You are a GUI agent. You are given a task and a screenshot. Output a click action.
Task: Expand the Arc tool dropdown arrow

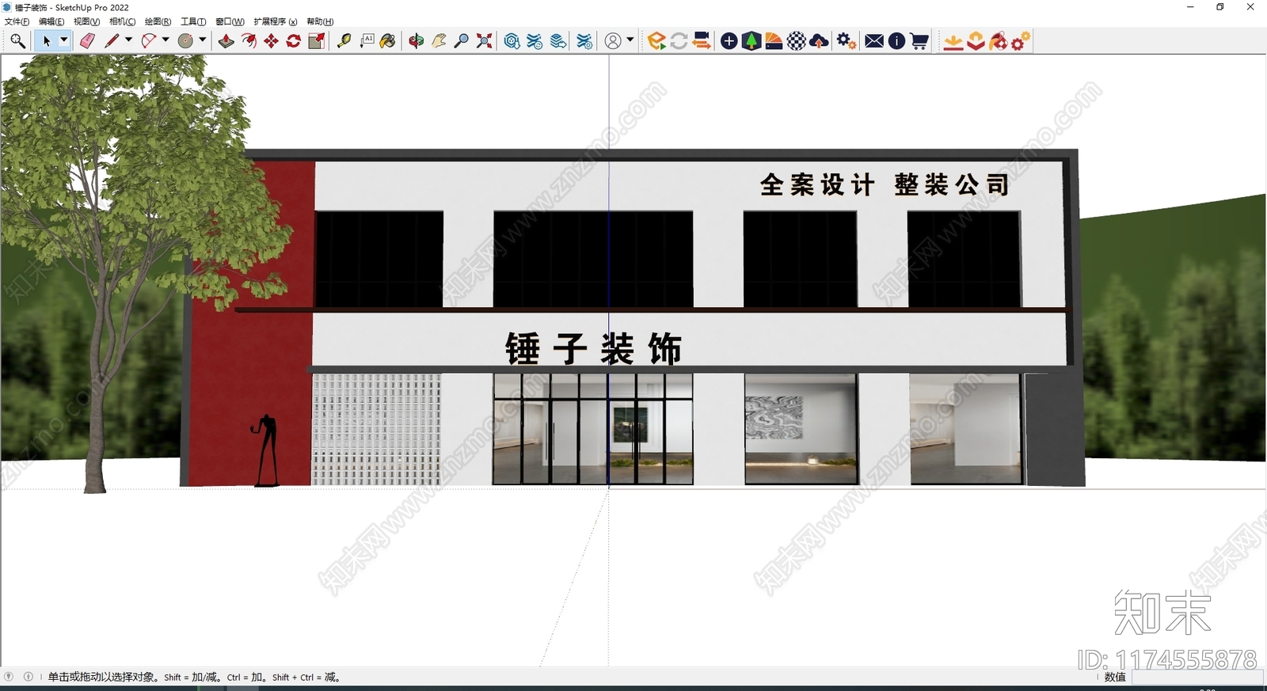[x=166, y=40]
